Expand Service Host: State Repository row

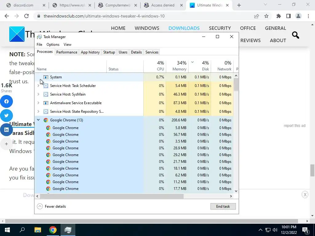38,112
